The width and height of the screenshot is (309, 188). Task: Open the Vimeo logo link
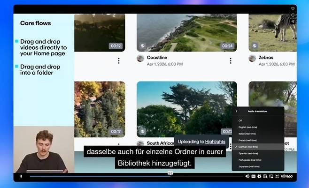[287, 176]
